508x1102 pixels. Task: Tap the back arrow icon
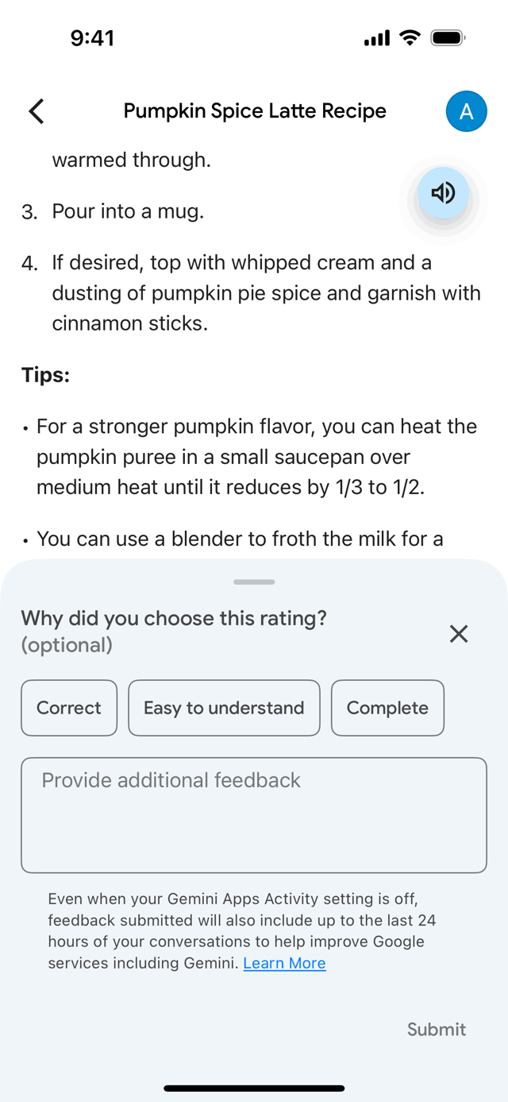37,111
